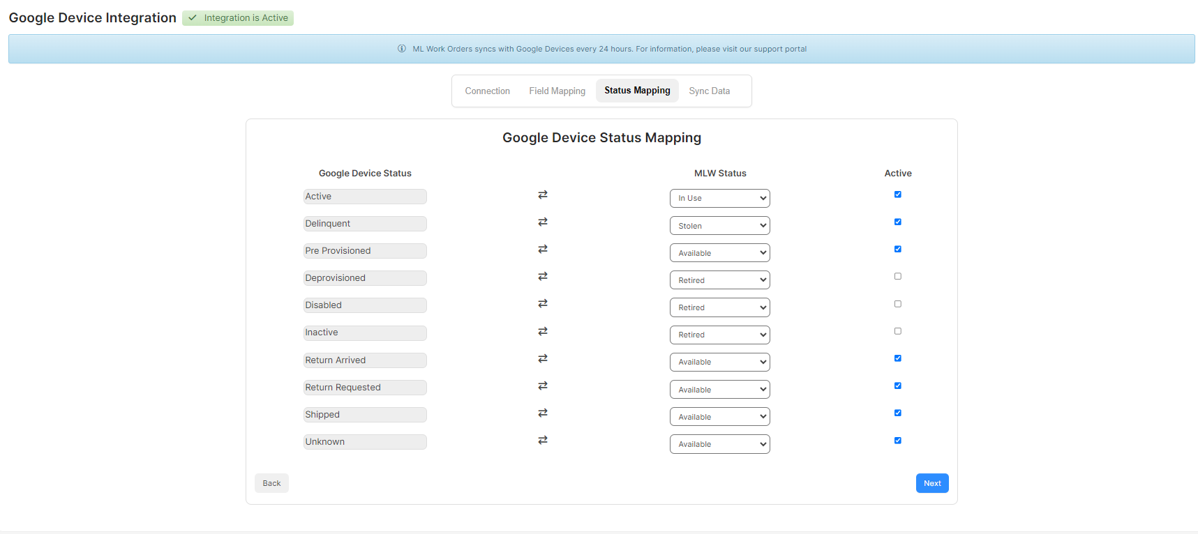Go to the Connection tab
This screenshot has height=534, width=1198.
point(487,91)
